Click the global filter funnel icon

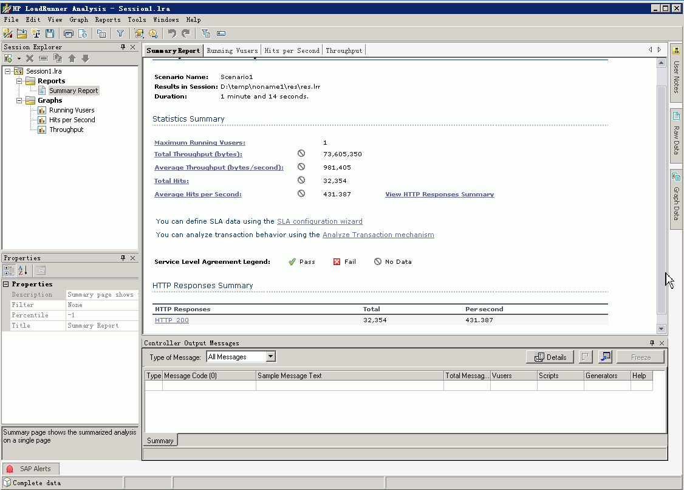[120, 33]
